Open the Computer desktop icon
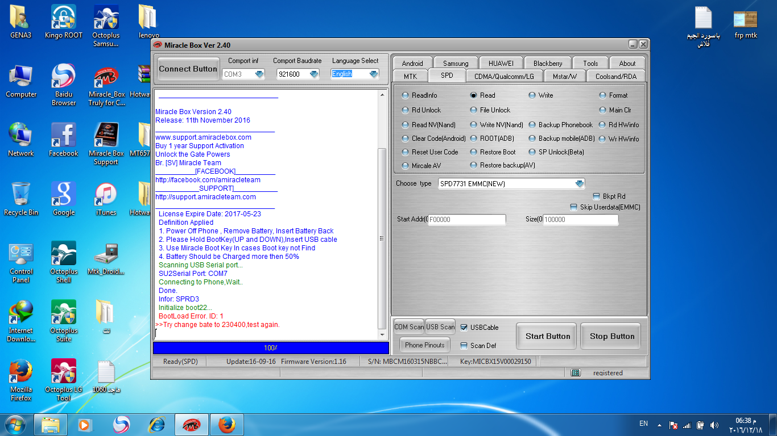This screenshot has height=436, width=777. coord(21,81)
